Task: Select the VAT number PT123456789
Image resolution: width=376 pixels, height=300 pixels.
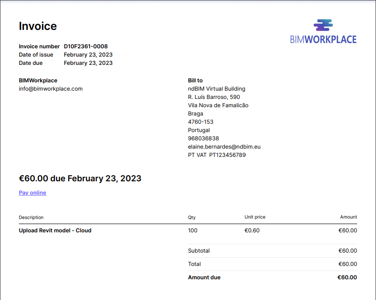Action: coord(228,155)
